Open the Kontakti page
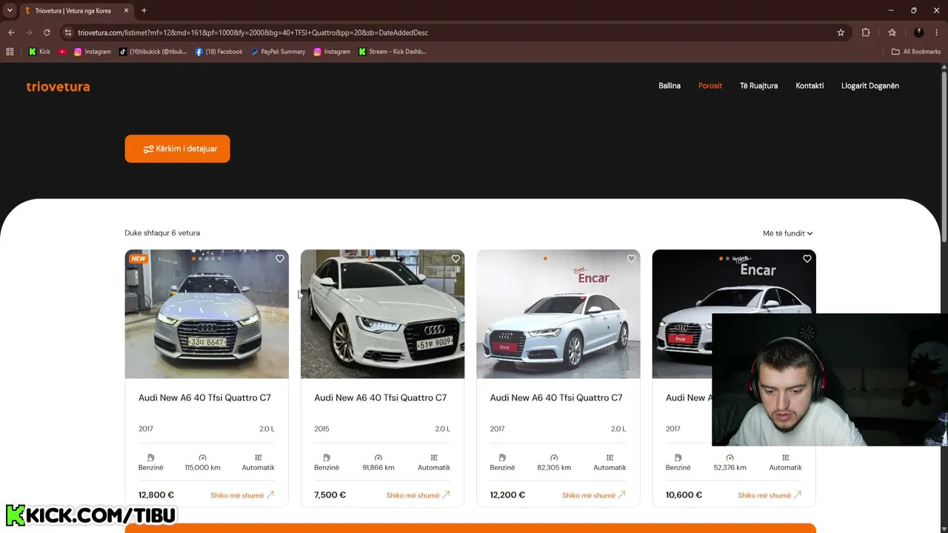 pyautogui.click(x=810, y=86)
